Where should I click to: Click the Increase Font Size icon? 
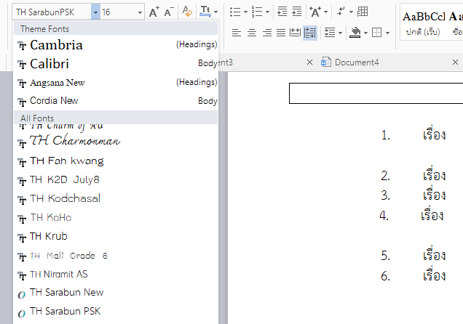coord(154,12)
